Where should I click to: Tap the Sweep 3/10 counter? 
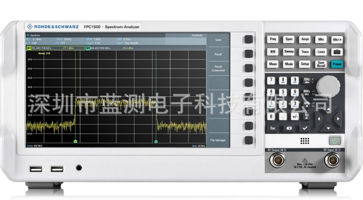coord(44,54)
